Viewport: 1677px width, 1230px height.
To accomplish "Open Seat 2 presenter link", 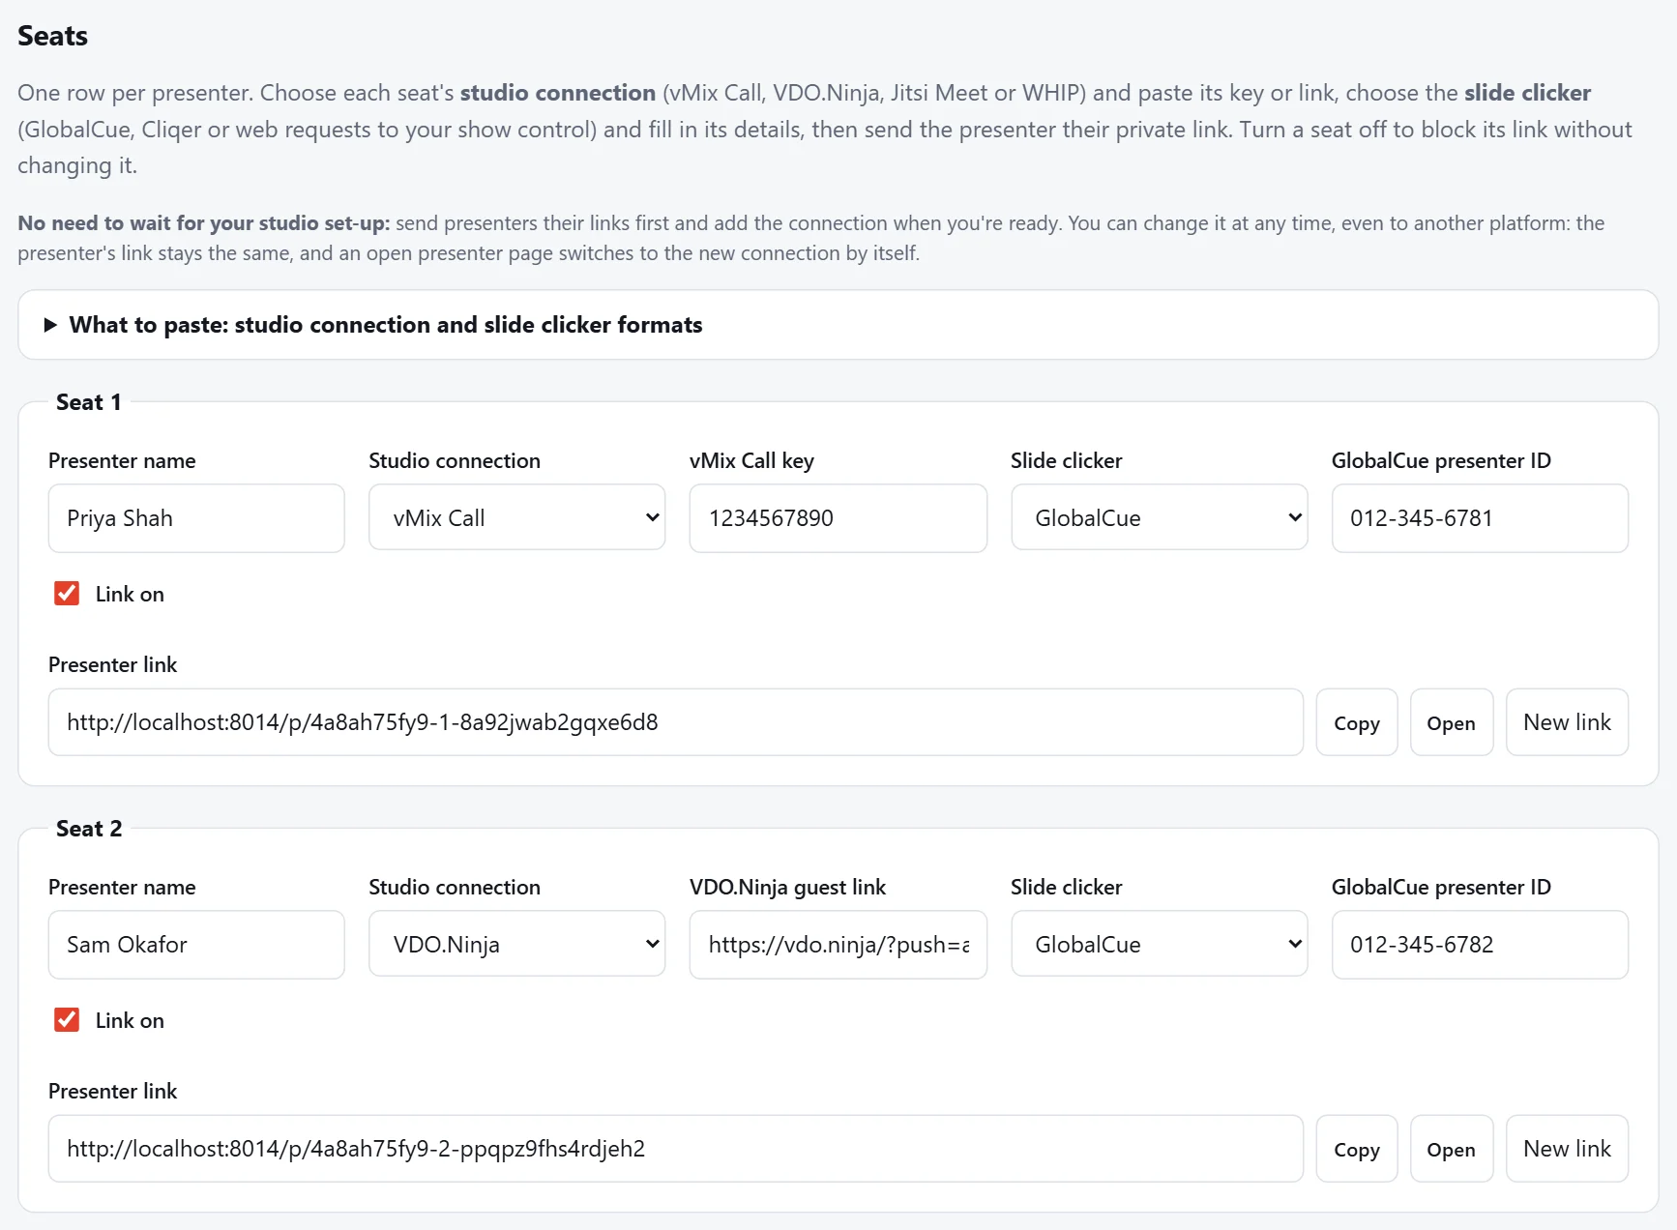I will 1451,1149.
